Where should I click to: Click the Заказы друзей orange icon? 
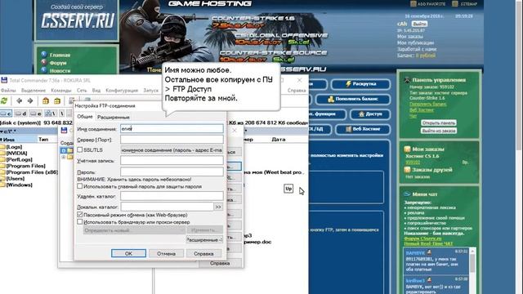[x=407, y=170]
